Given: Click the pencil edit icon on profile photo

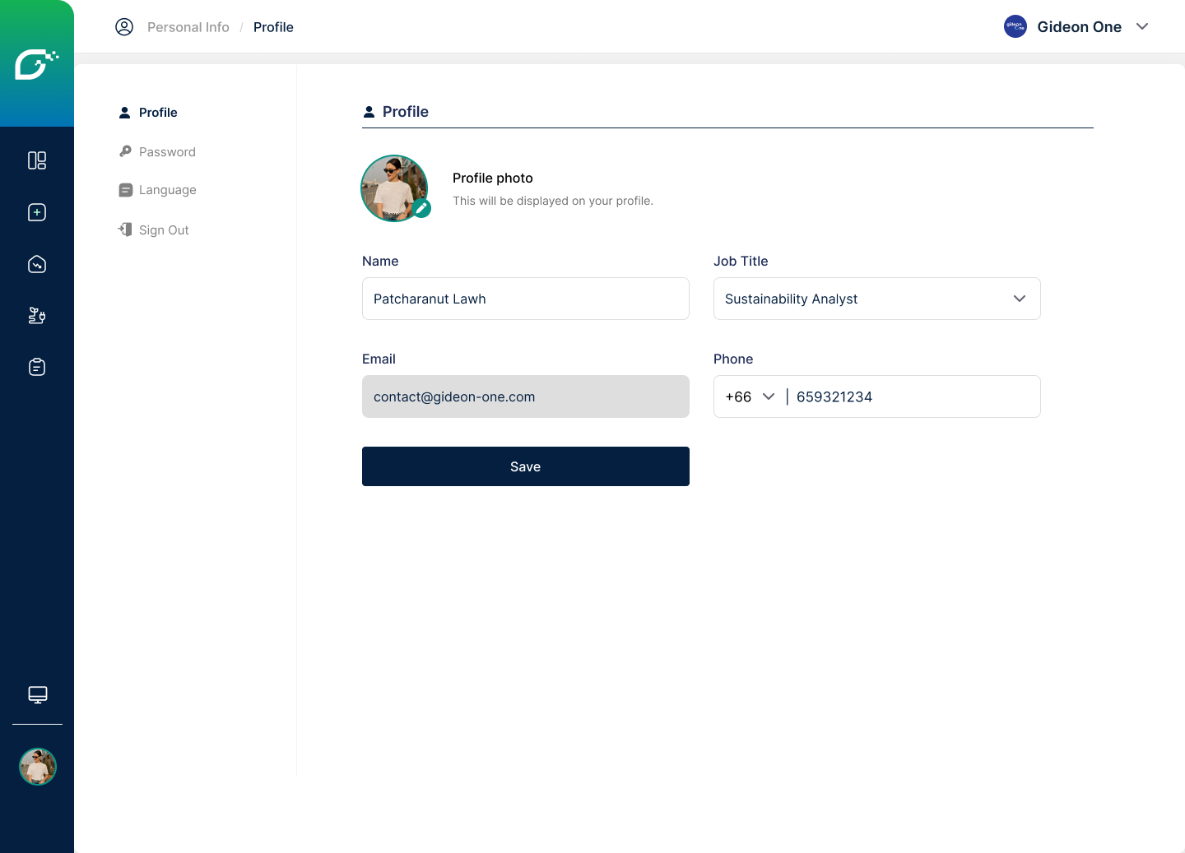Looking at the screenshot, I should click(x=422, y=209).
